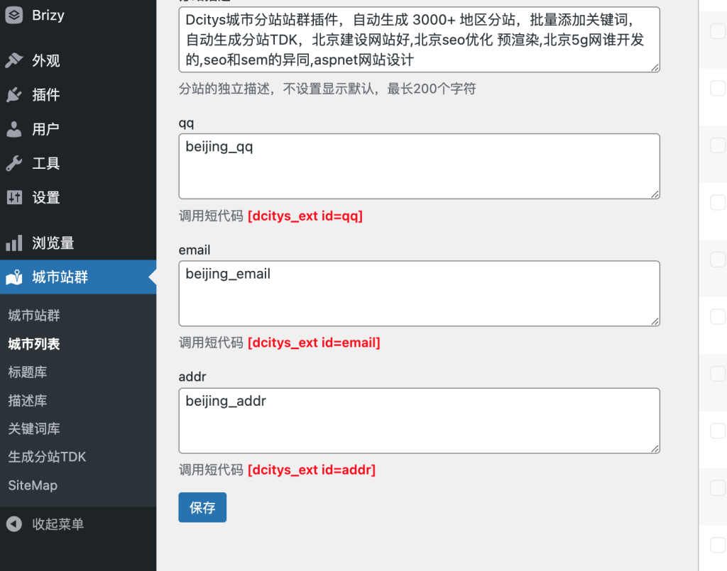Screen dimensions: 727x571
Task: Click the Brizy logo icon
Action: [14, 16]
